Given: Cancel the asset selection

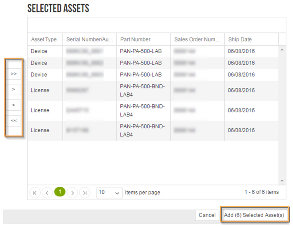Looking at the screenshot, I should point(207,215).
